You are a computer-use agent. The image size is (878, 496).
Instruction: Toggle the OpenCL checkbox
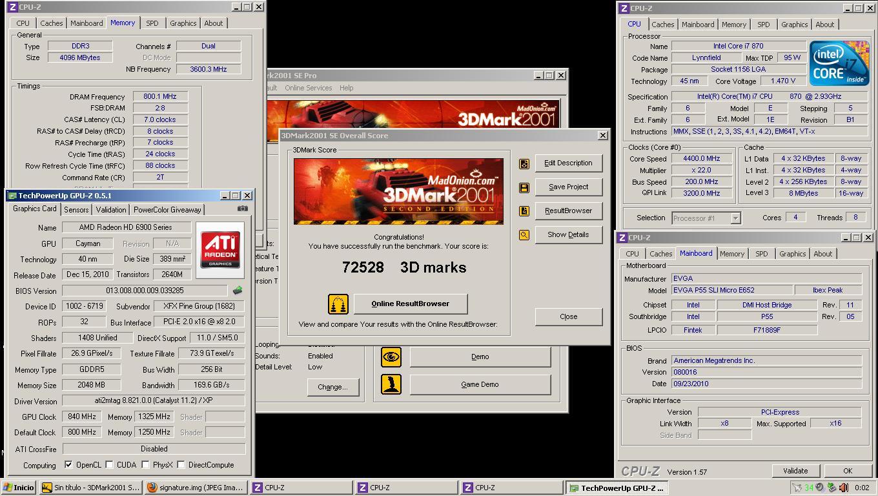pos(68,464)
